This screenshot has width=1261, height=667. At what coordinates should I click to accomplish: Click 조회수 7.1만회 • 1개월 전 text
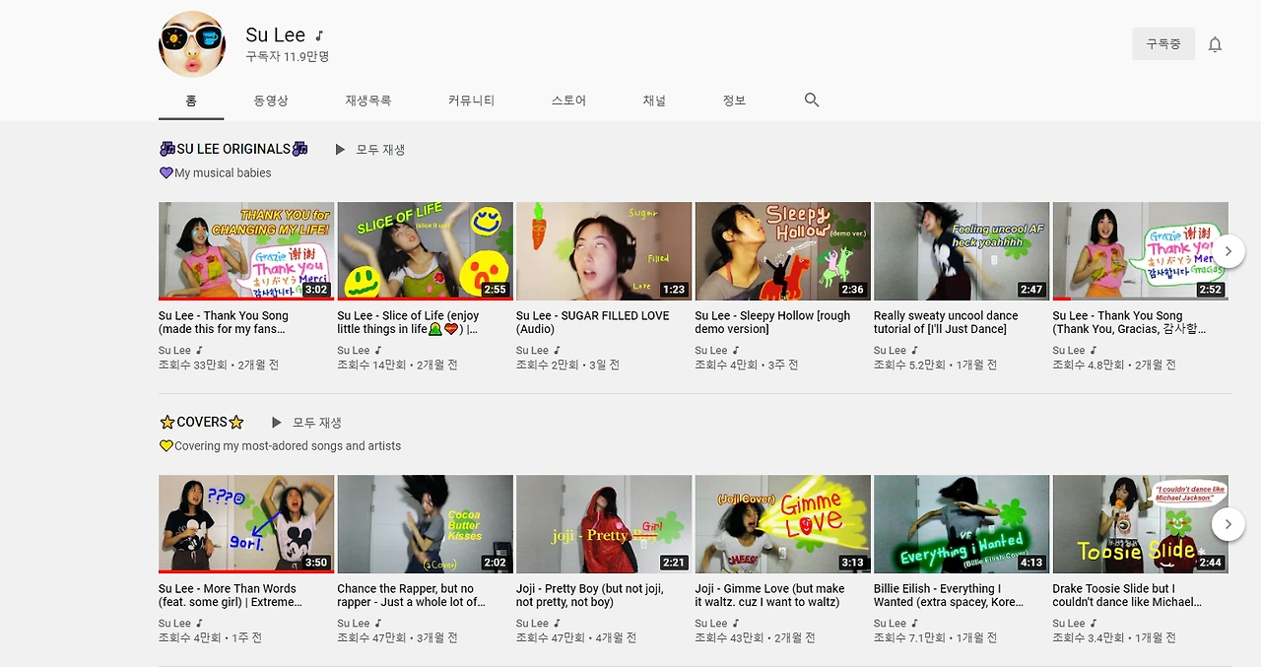[936, 637]
